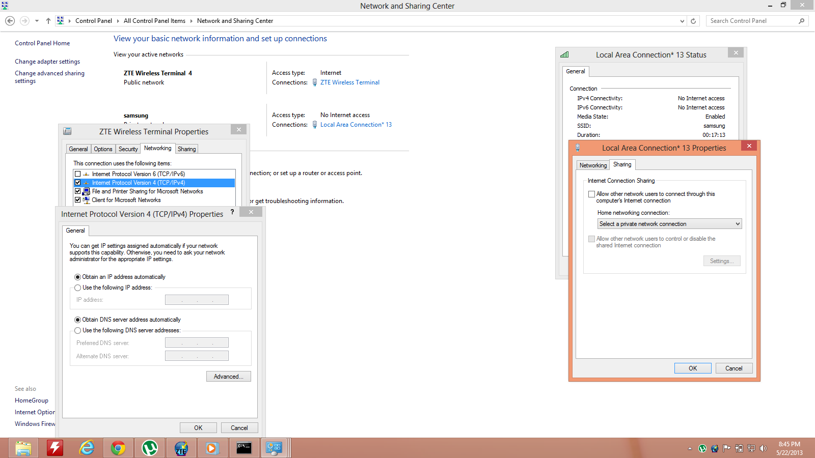Enable Allow other network users to connect
815x458 pixels.
[591, 194]
